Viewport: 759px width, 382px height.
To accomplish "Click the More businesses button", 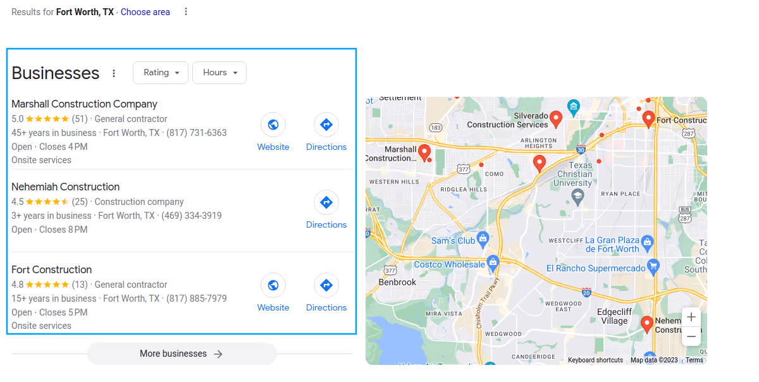I will pyautogui.click(x=182, y=354).
